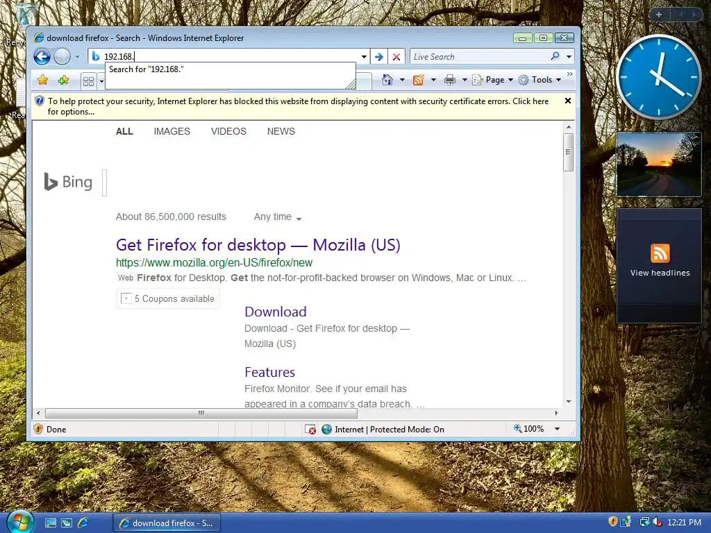Click the 5 Coupons available button
Viewport: 711px width, 533px height.
(x=168, y=298)
